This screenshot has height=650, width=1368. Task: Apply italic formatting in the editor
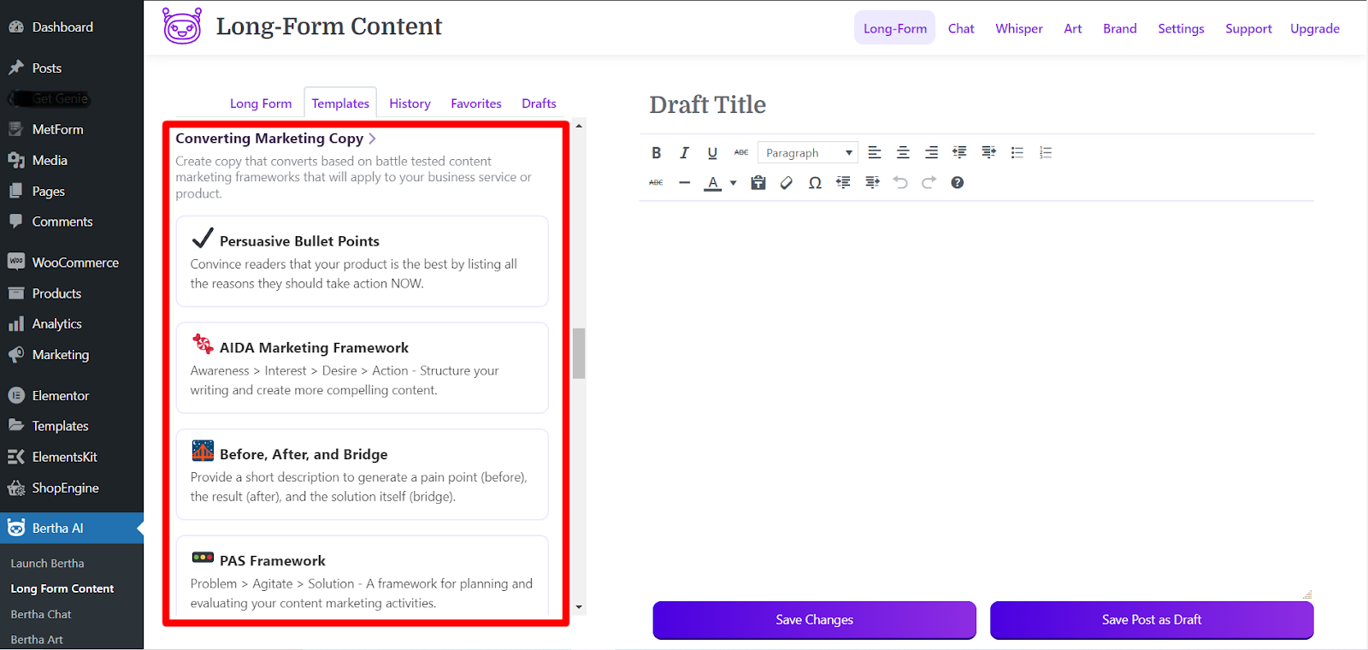(684, 153)
